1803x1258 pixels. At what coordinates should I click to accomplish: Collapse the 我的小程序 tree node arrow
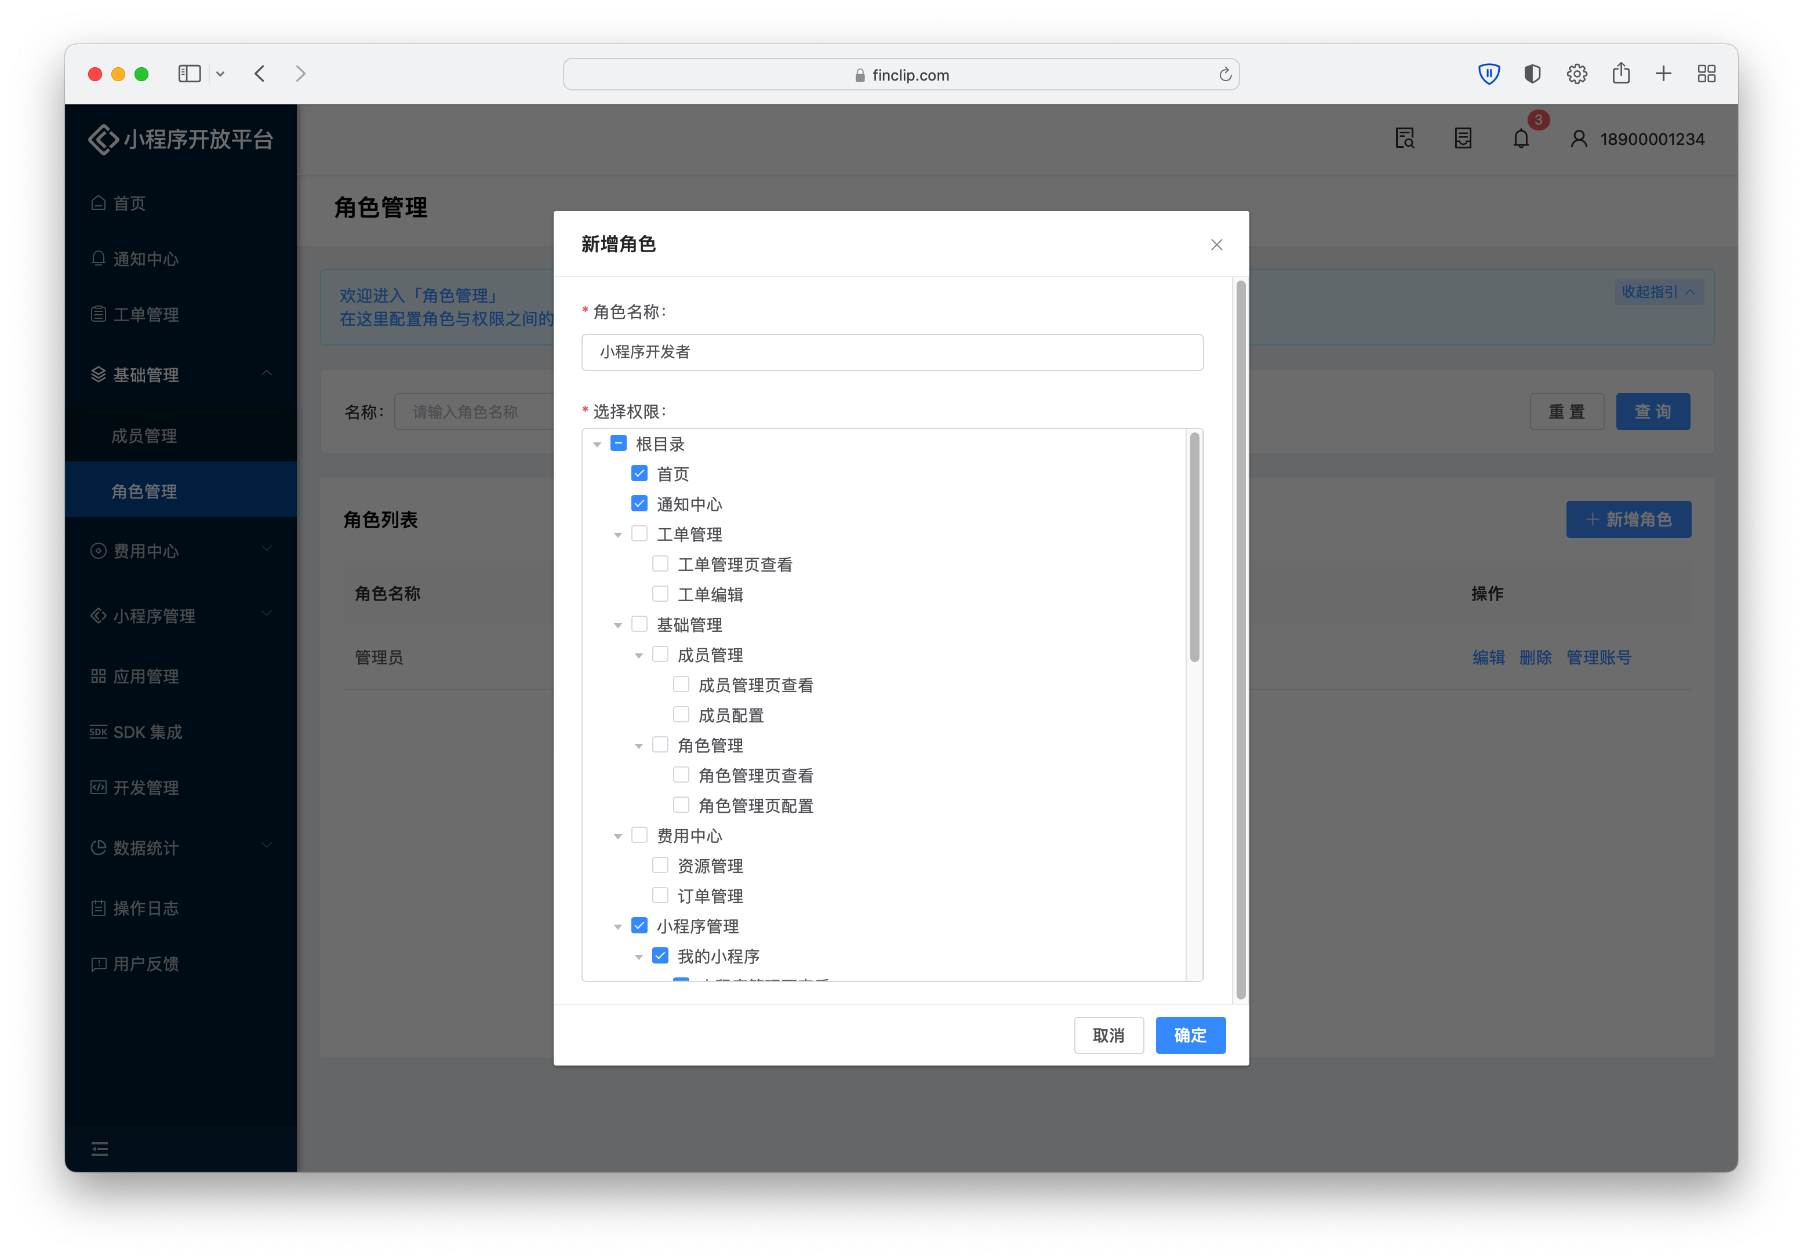(638, 957)
